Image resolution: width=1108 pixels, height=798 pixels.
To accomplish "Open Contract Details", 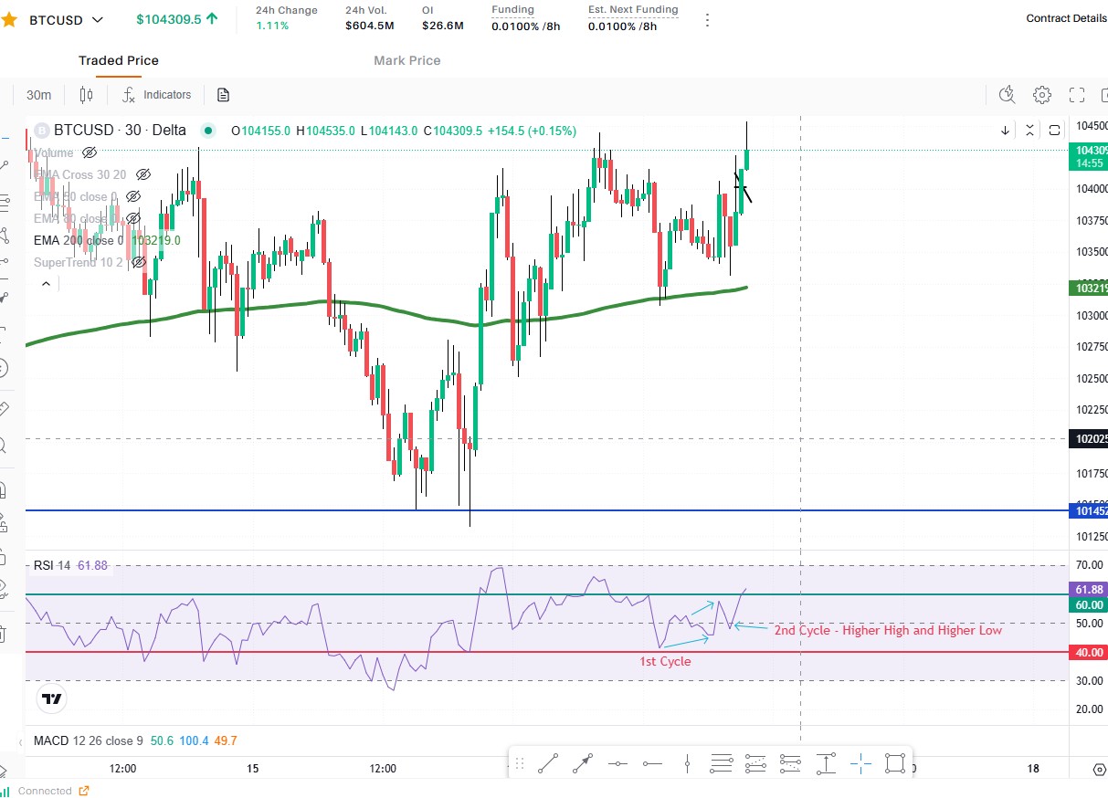I will (x=1066, y=17).
